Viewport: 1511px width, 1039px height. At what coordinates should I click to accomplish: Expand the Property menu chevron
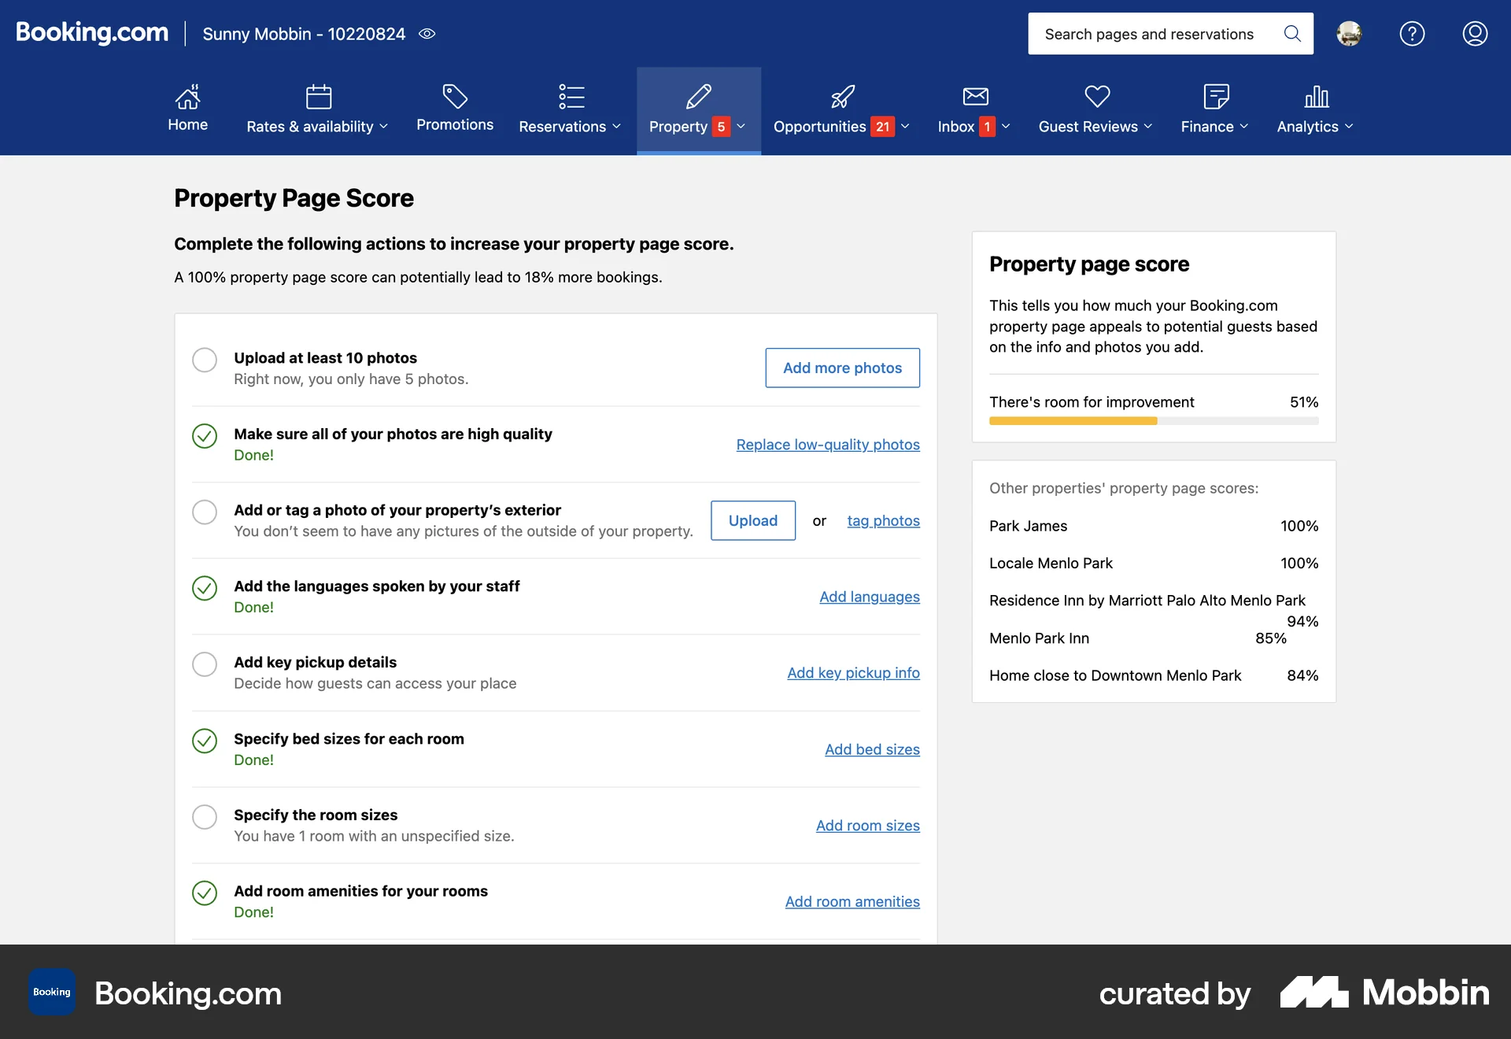coord(741,127)
